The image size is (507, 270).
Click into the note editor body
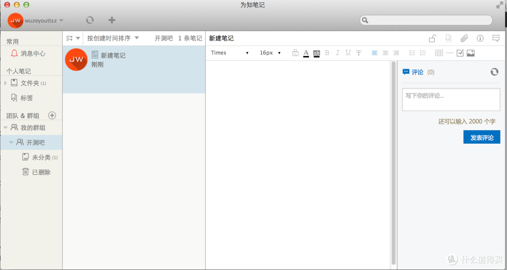(298, 165)
